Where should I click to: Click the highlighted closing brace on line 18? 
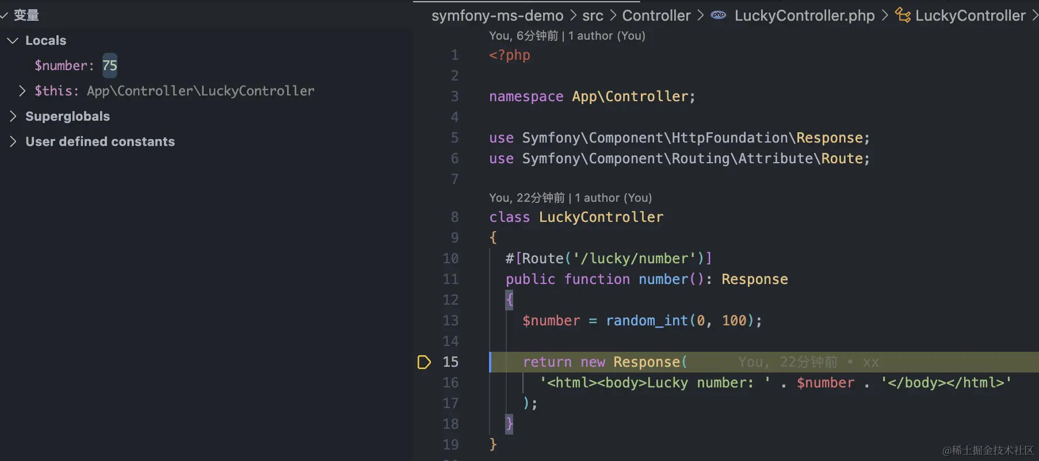pos(509,424)
